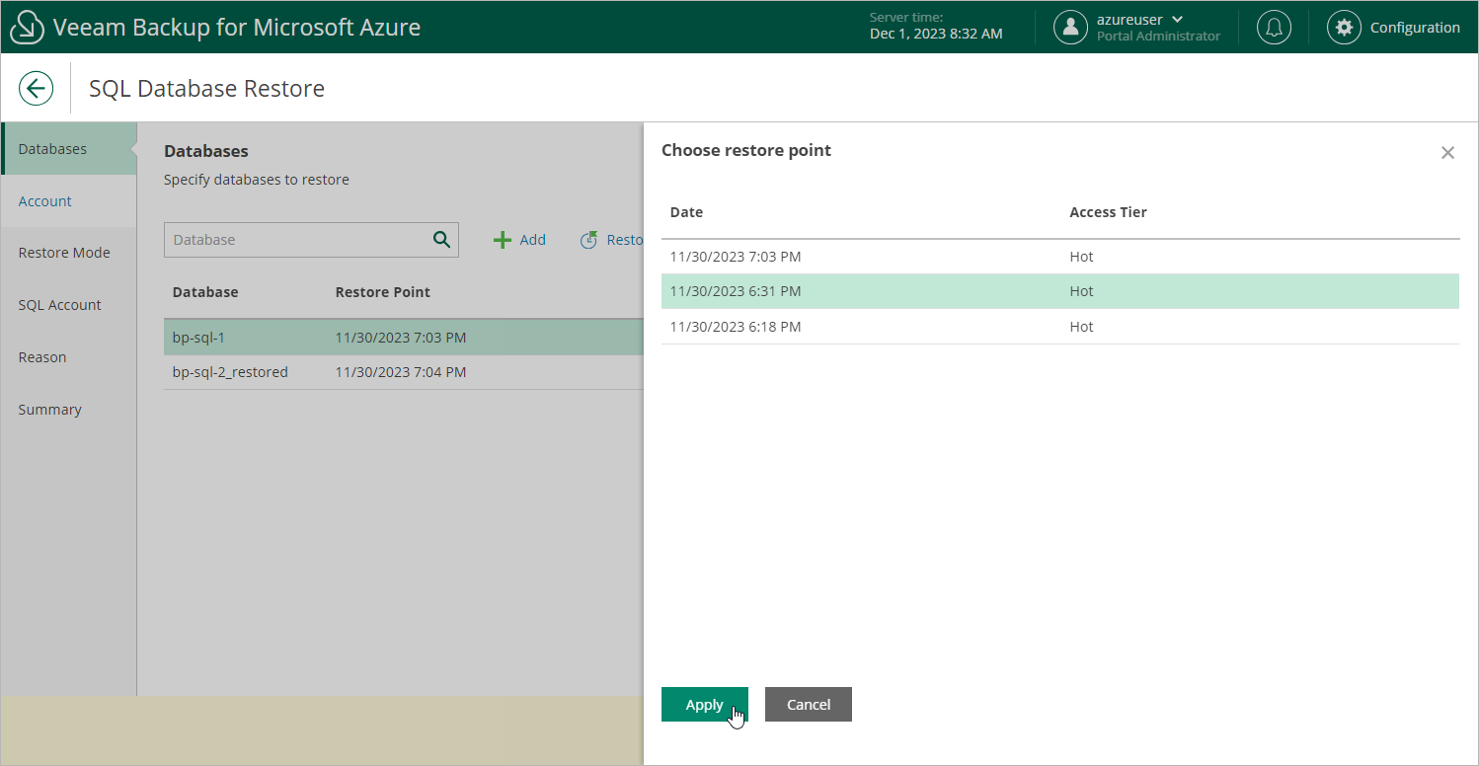Go back using the circled arrow icon
1479x766 pixels.
pyautogui.click(x=36, y=88)
